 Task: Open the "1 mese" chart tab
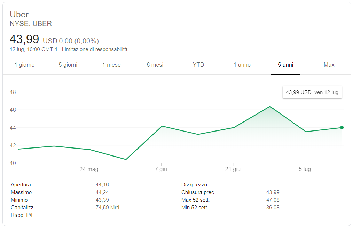[x=111, y=65]
